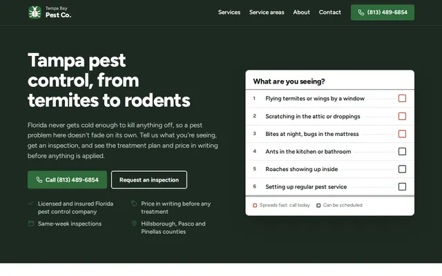442x276 pixels.
Task: Click Setting up regular pest service text
Action: click(x=306, y=187)
